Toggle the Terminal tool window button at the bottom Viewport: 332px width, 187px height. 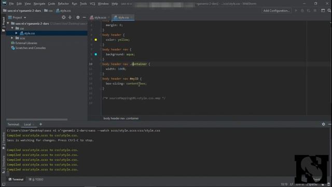click(16, 179)
